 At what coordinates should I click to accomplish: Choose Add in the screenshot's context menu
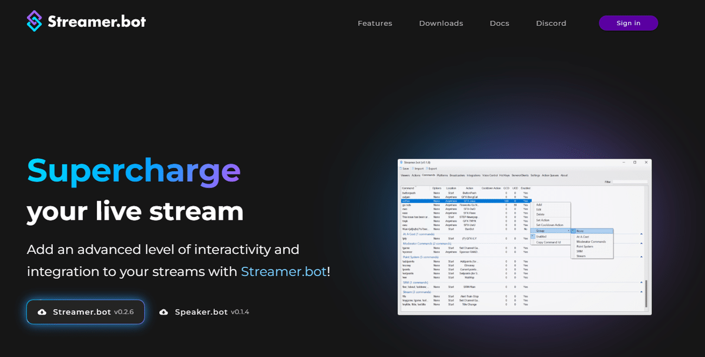point(539,205)
